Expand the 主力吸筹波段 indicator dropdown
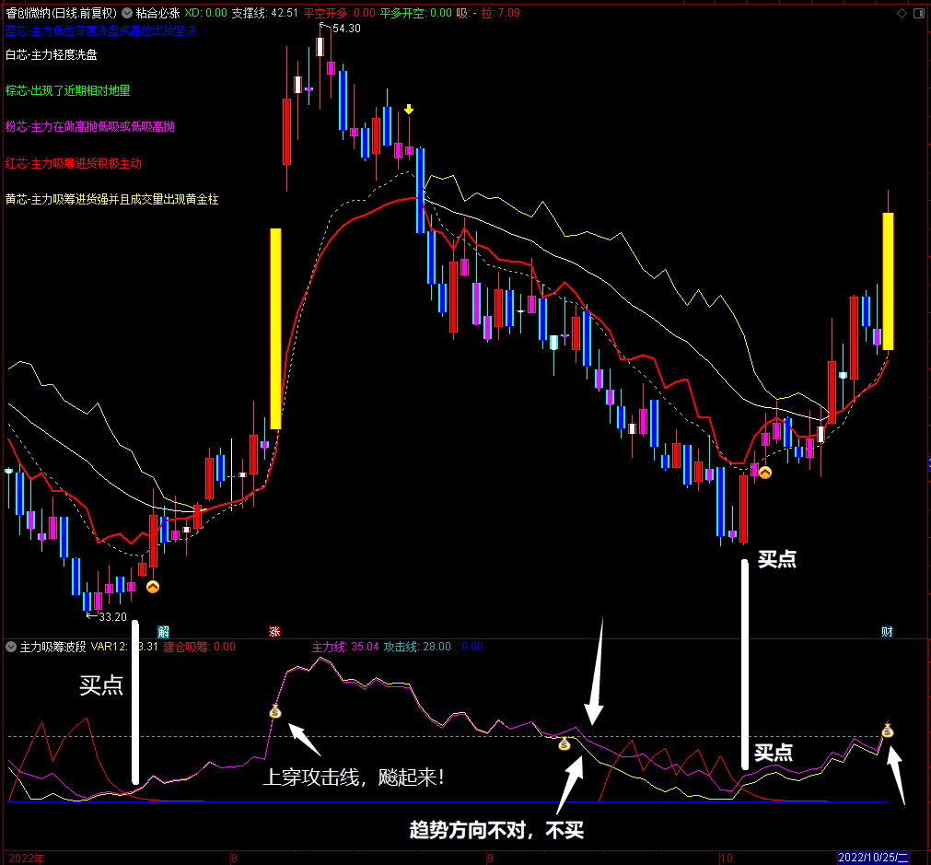Image resolution: width=931 pixels, height=865 pixels. point(11,647)
